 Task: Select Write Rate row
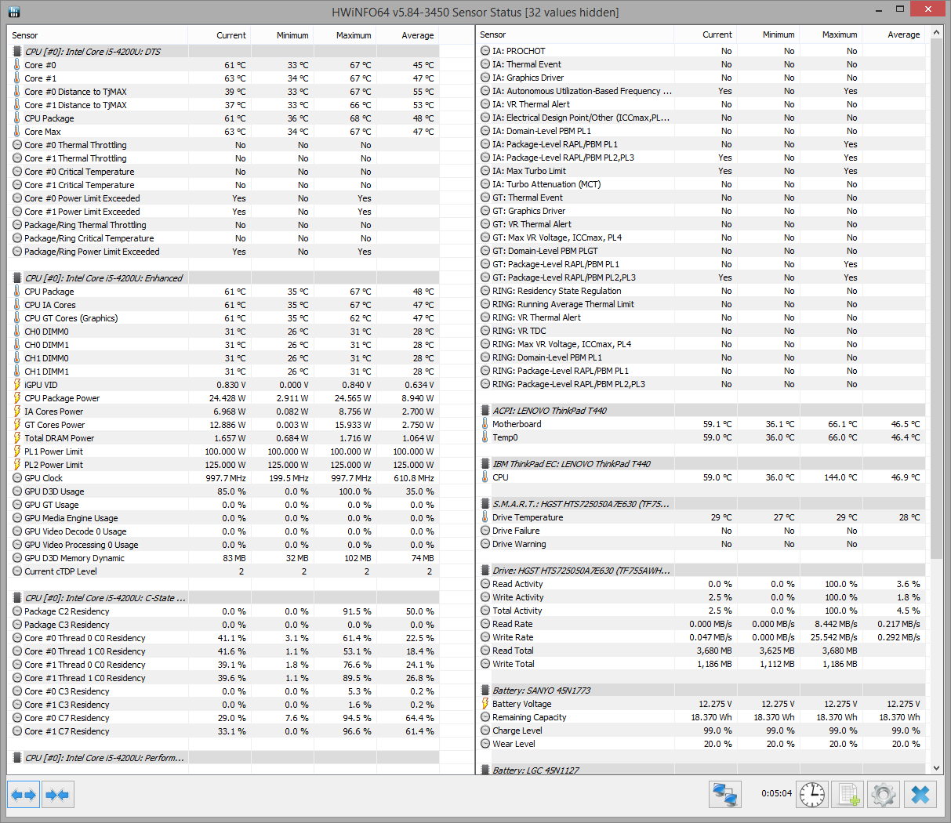702,637
